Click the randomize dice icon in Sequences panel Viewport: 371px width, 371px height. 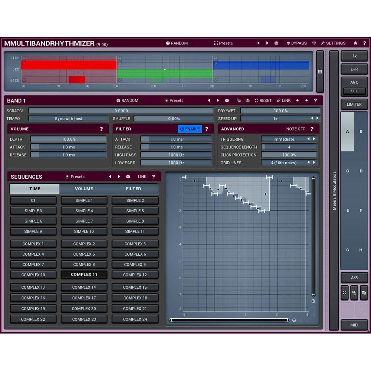pos(128,177)
